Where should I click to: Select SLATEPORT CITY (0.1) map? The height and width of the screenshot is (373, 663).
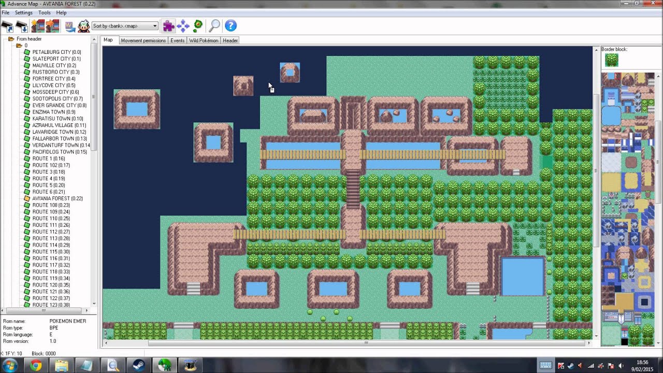[56, 59]
